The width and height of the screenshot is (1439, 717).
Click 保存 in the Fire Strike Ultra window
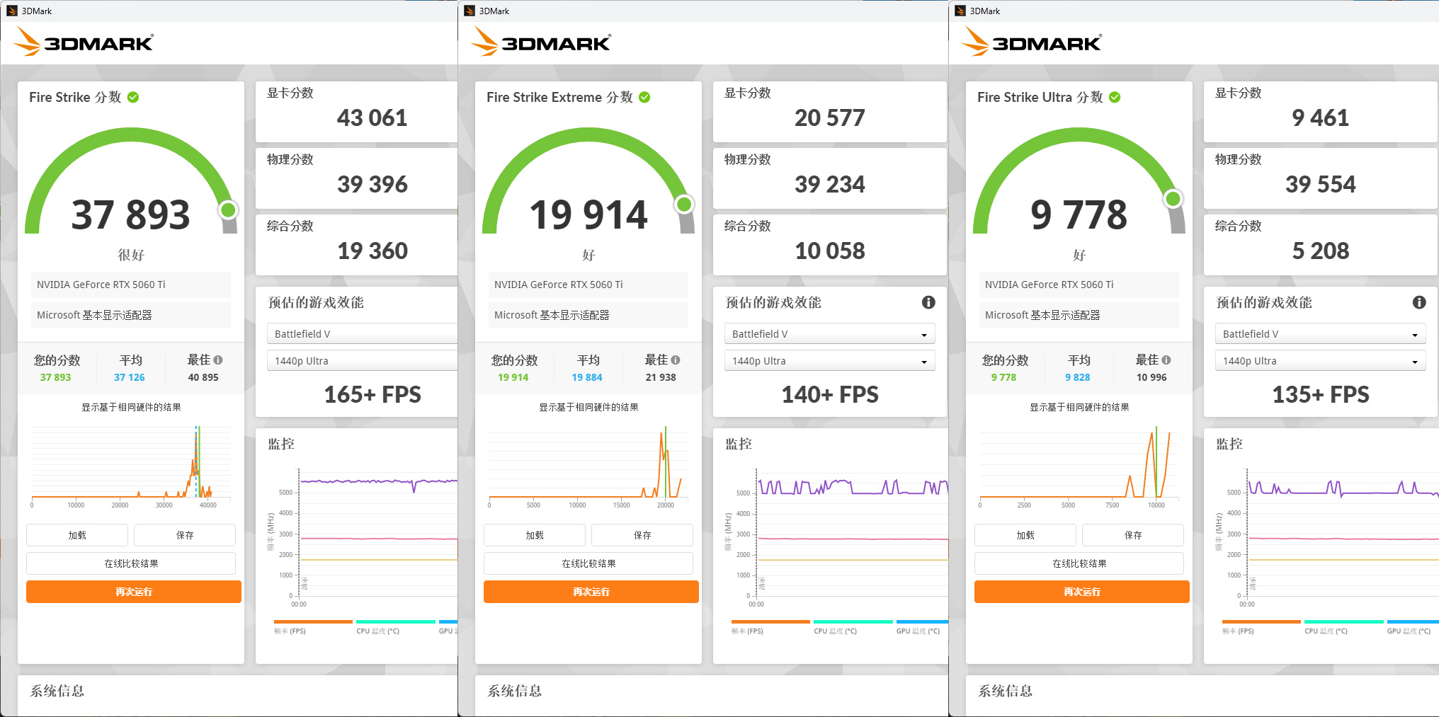coord(1133,535)
